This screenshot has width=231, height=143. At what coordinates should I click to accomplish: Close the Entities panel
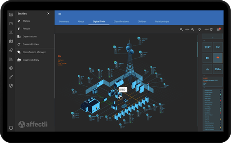(48, 14)
